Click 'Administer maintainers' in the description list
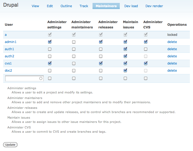This screenshot has height=151, width=193. coord(25,98)
